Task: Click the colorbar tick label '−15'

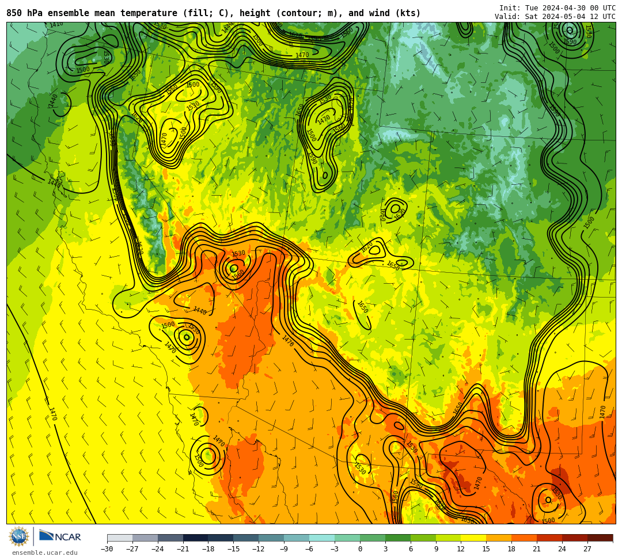Action: (x=234, y=549)
